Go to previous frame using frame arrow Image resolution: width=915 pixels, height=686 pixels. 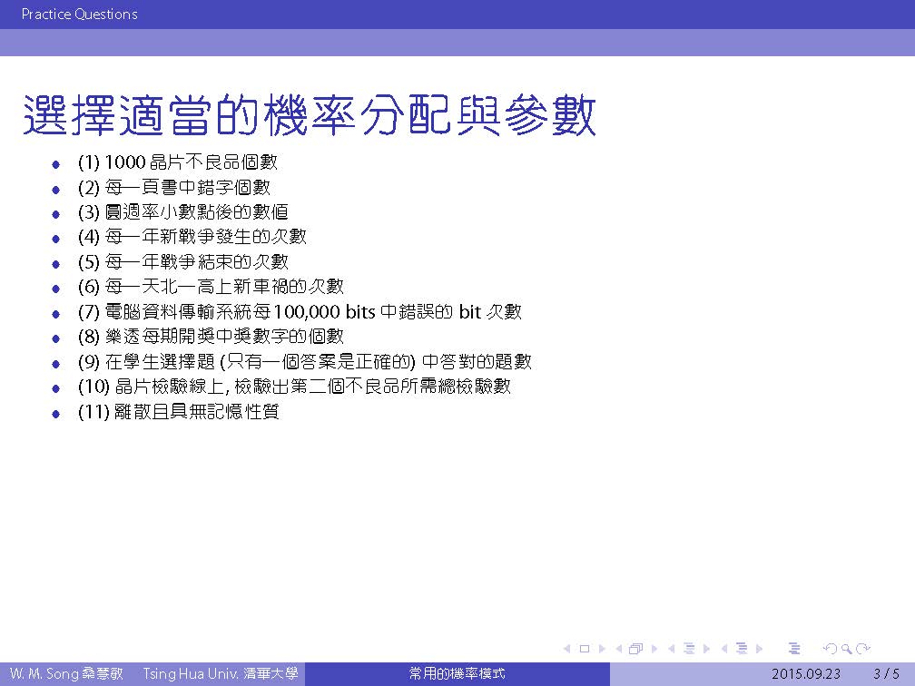tap(619, 649)
